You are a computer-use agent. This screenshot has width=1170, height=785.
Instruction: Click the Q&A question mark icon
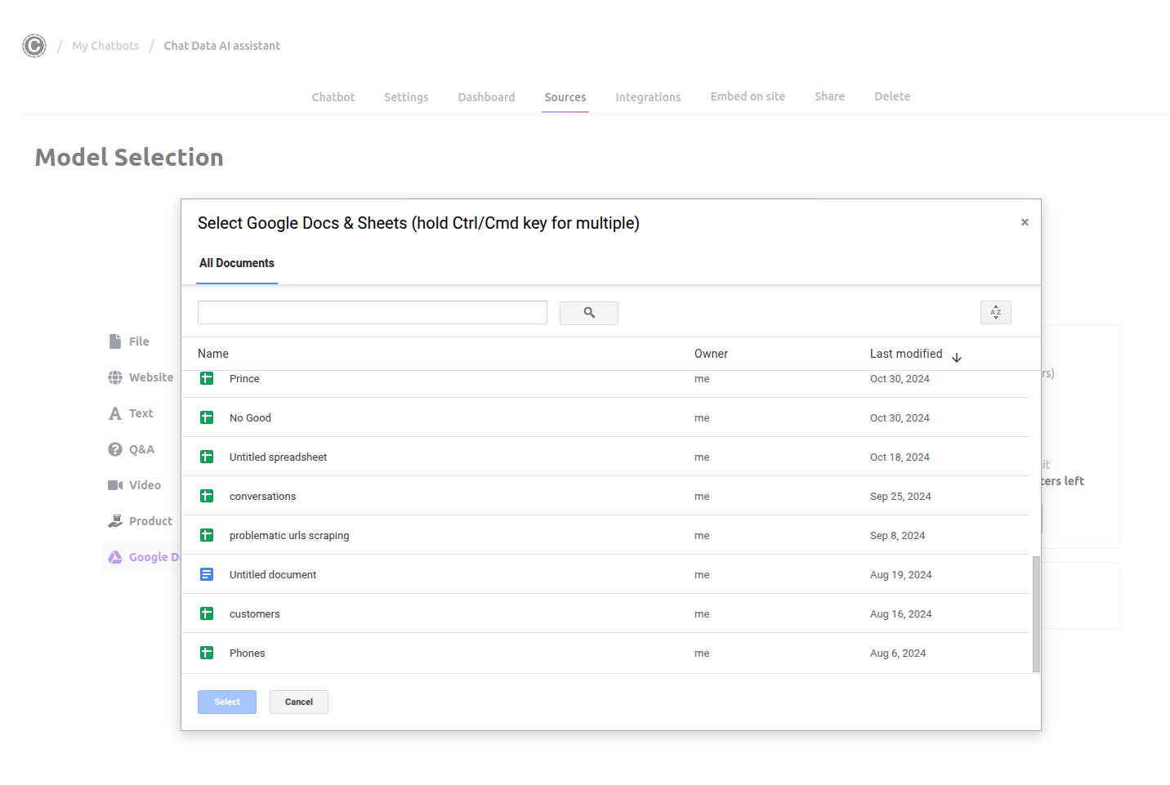115,449
